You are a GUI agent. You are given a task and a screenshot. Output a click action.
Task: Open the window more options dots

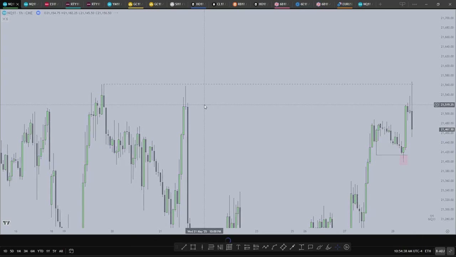pyautogui.click(x=414, y=4)
